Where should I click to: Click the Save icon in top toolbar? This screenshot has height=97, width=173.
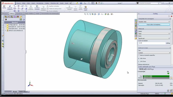pyautogui.click(x=81, y=3)
